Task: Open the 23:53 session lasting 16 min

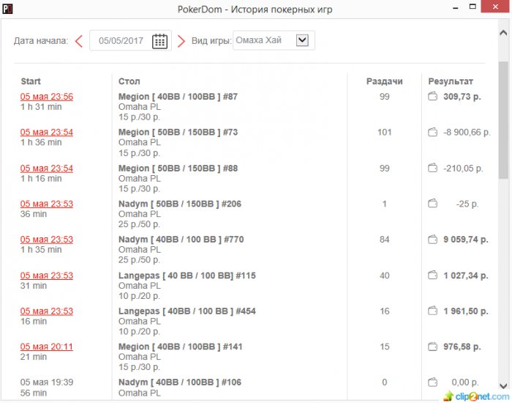Action: pyautogui.click(x=47, y=311)
